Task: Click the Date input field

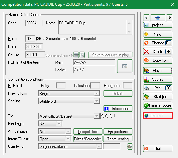Action: [34, 46]
